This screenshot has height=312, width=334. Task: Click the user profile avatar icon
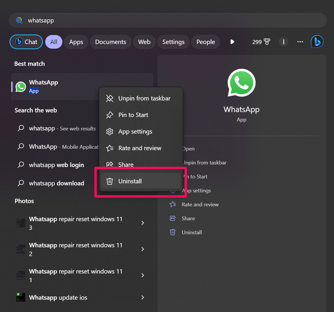point(283,42)
